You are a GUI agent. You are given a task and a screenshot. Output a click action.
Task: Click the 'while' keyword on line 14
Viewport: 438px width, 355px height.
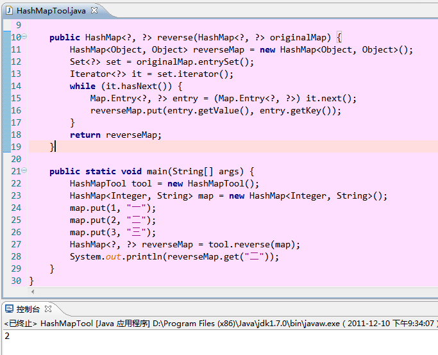[x=83, y=87]
